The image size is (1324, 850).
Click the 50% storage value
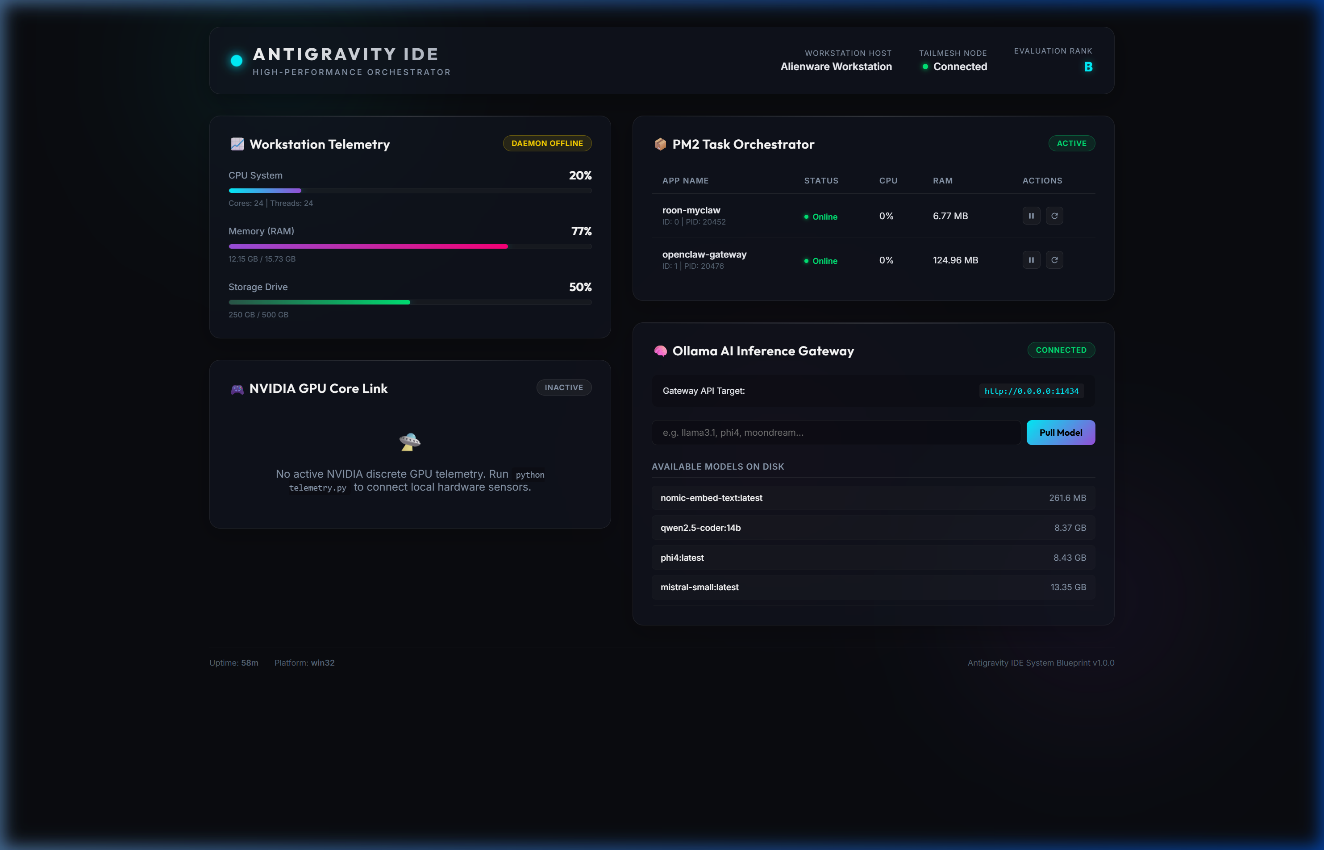pos(580,287)
